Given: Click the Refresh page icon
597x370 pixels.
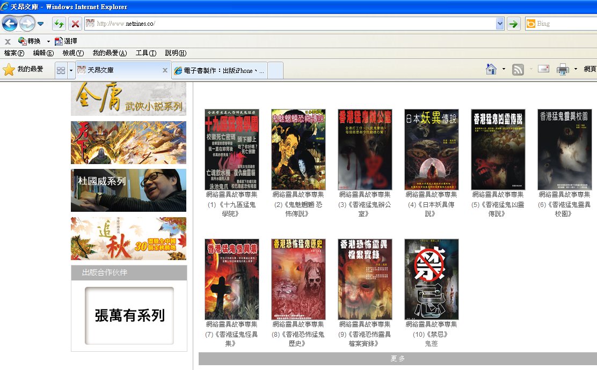Looking at the screenshot, I should pyautogui.click(x=59, y=24).
